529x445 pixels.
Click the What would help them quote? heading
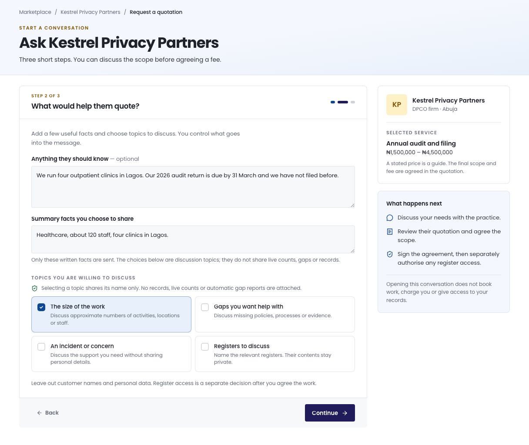click(x=85, y=106)
